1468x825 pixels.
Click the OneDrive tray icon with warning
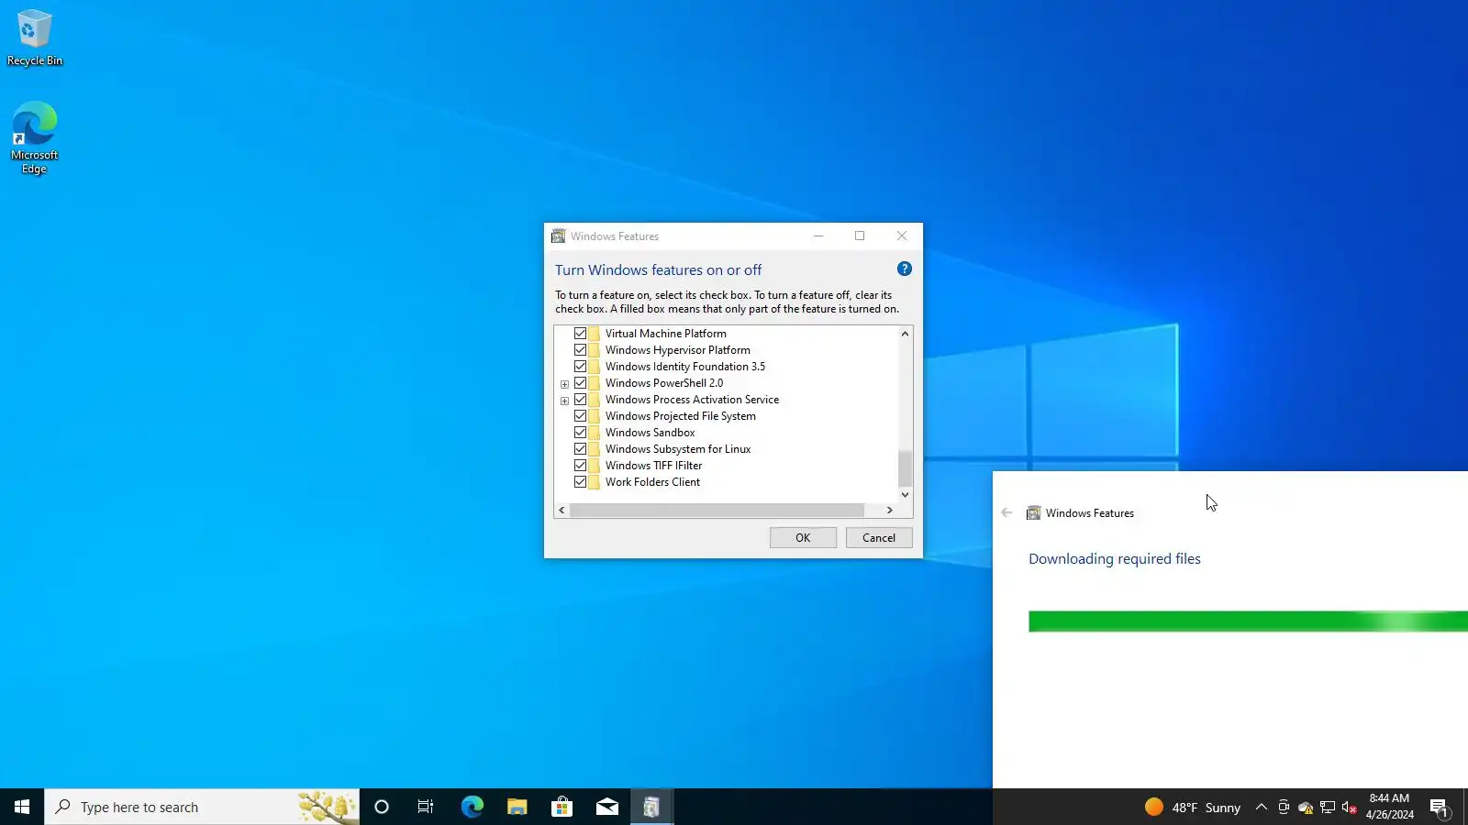[1306, 807]
